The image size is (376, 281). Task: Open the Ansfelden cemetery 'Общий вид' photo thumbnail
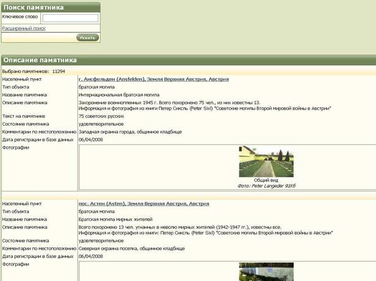coord(266,161)
